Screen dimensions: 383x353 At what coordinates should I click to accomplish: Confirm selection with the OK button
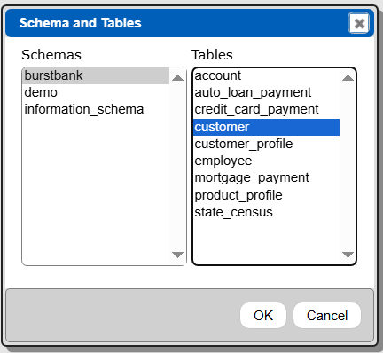(x=263, y=316)
